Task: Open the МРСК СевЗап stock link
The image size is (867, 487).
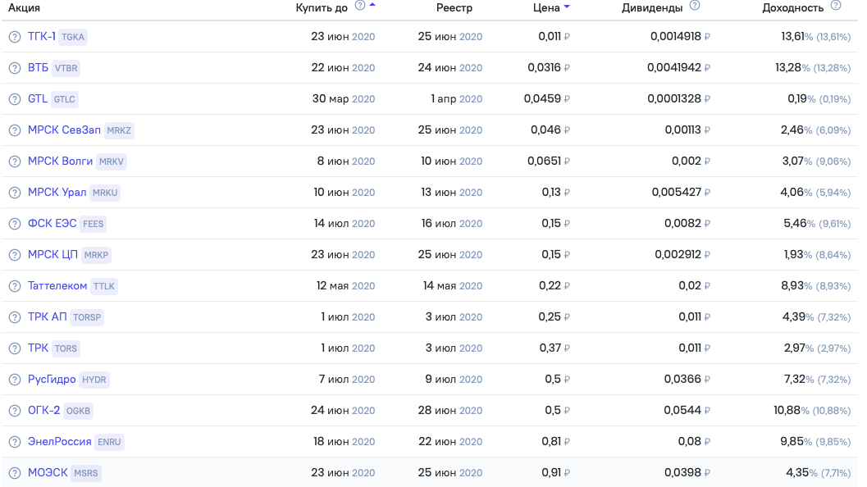Action: (64, 130)
